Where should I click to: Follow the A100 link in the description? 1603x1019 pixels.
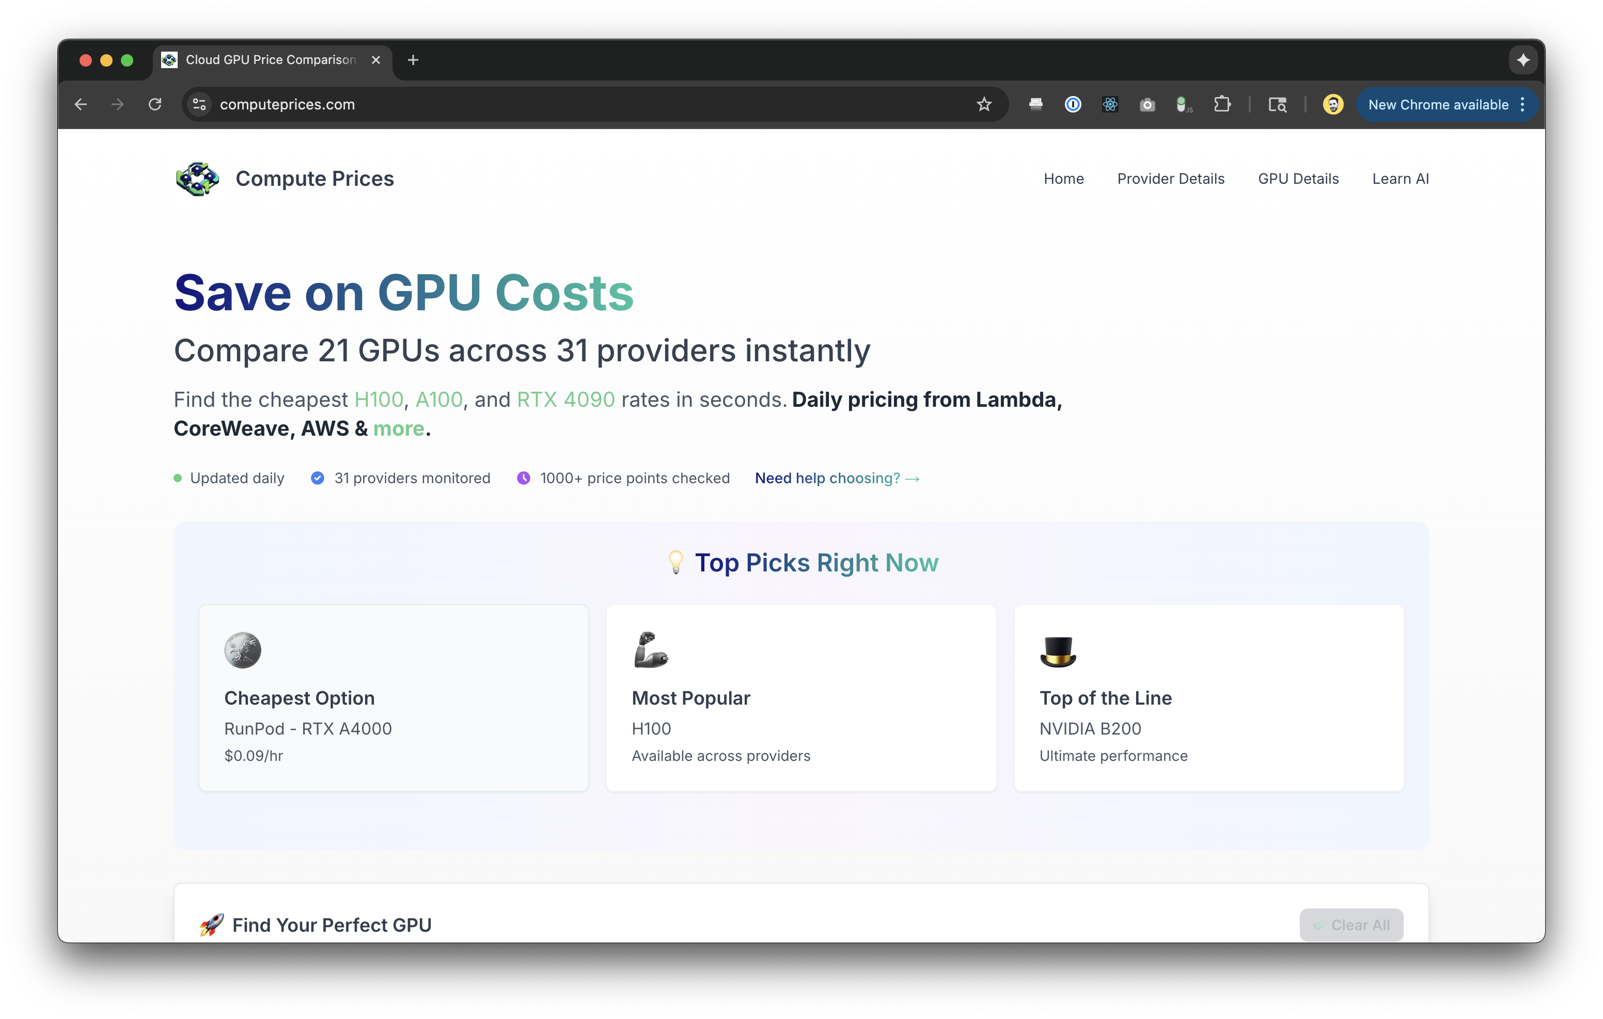point(438,400)
